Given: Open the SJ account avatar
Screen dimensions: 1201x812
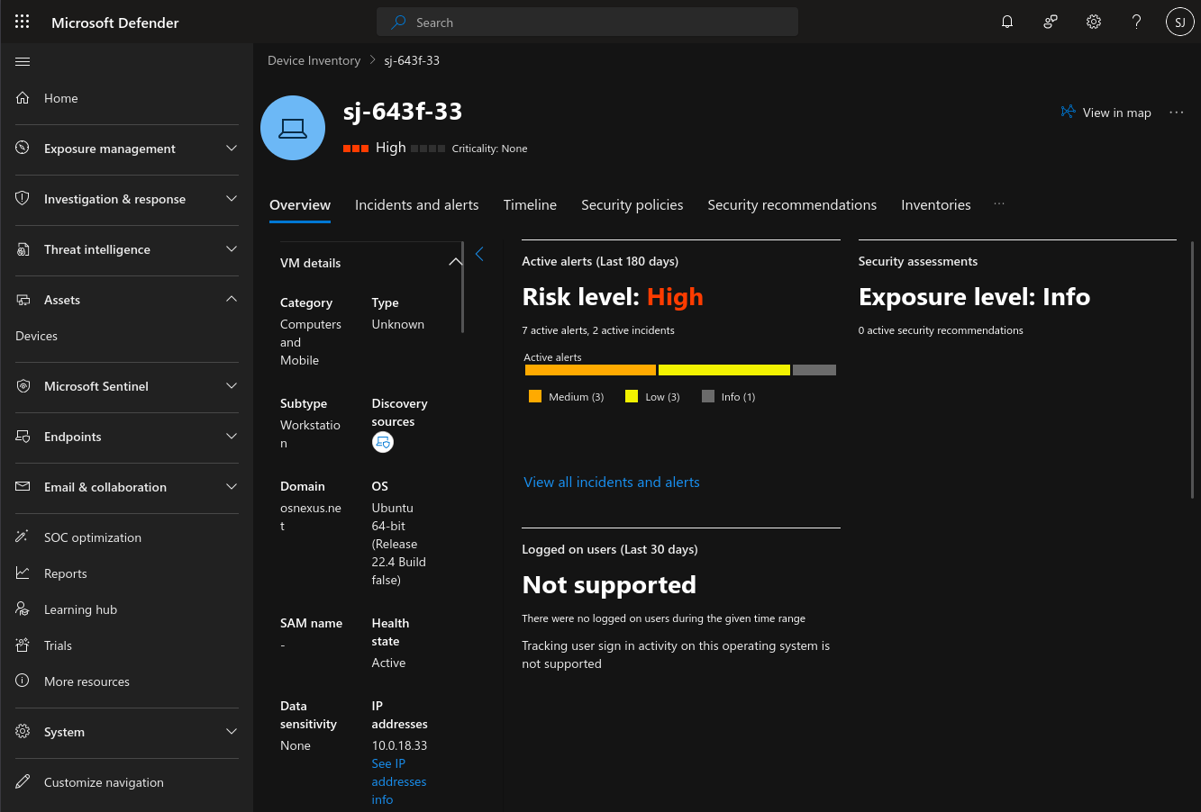Looking at the screenshot, I should point(1179,23).
